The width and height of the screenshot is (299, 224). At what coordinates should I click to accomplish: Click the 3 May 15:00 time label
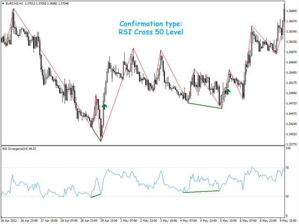tap(169, 221)
